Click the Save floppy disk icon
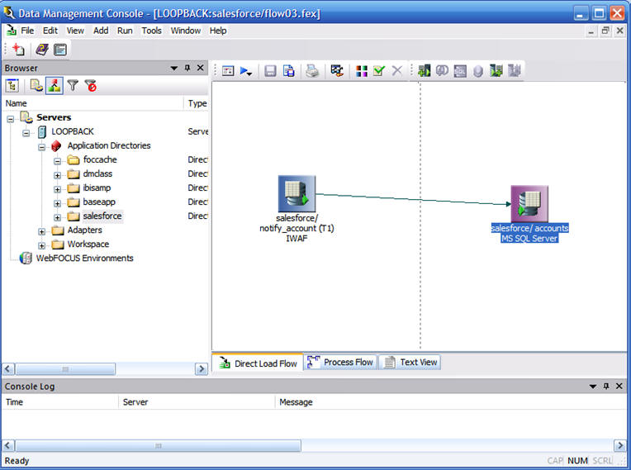Image resolution: width=631 pixels, height=470 pixels. click(270, 71)
